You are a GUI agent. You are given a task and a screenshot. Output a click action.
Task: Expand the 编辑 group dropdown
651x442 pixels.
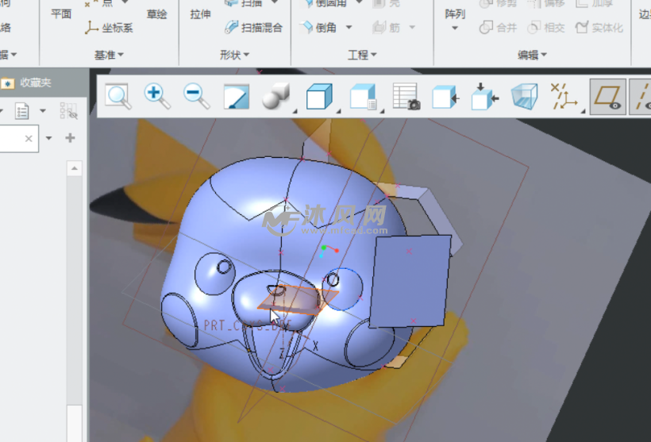tap(532, 55)
